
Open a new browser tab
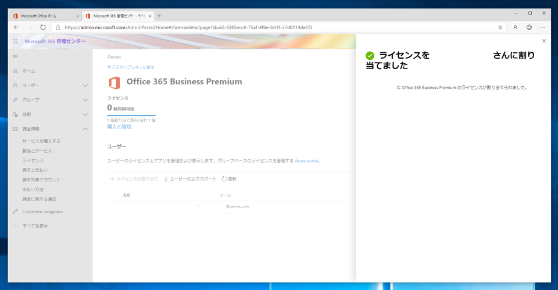[159, 16]
